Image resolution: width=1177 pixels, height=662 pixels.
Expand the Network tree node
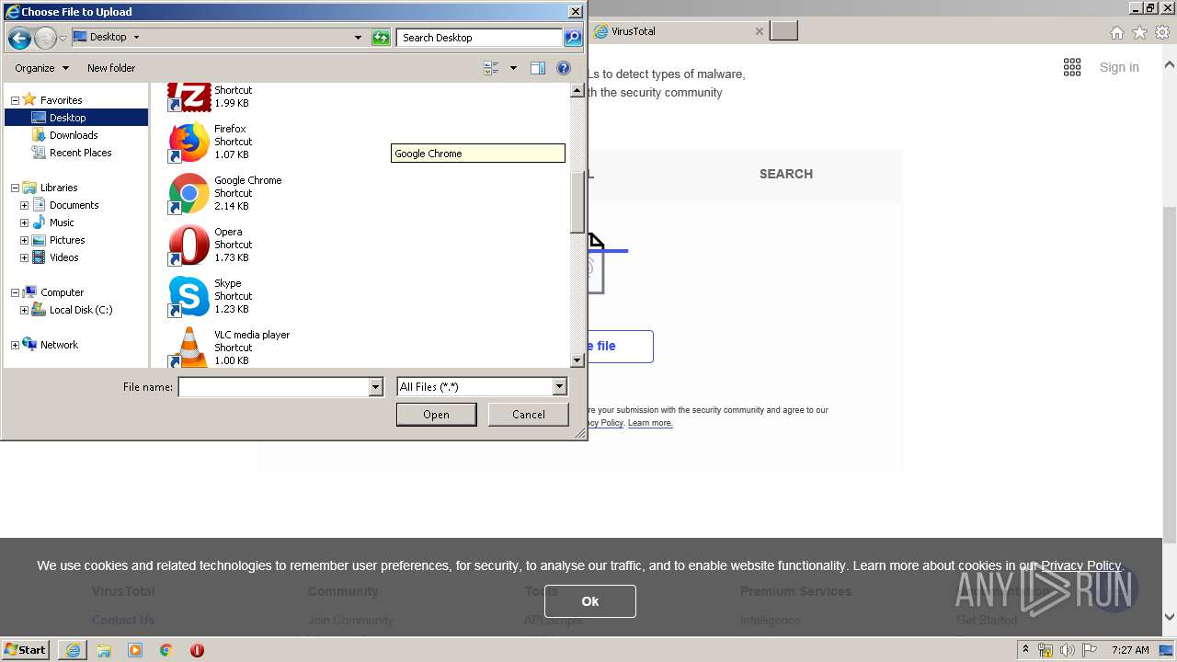(x=15, y=345)
